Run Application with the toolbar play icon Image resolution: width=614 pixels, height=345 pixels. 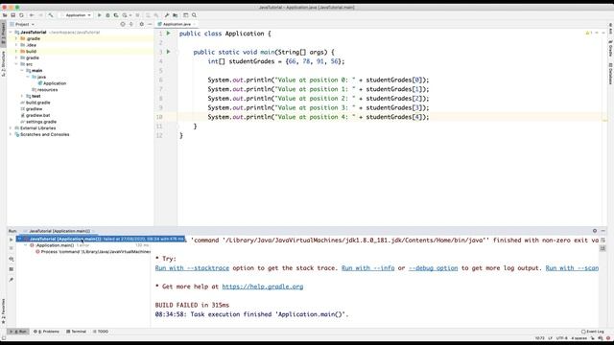(x=99, y=15)
